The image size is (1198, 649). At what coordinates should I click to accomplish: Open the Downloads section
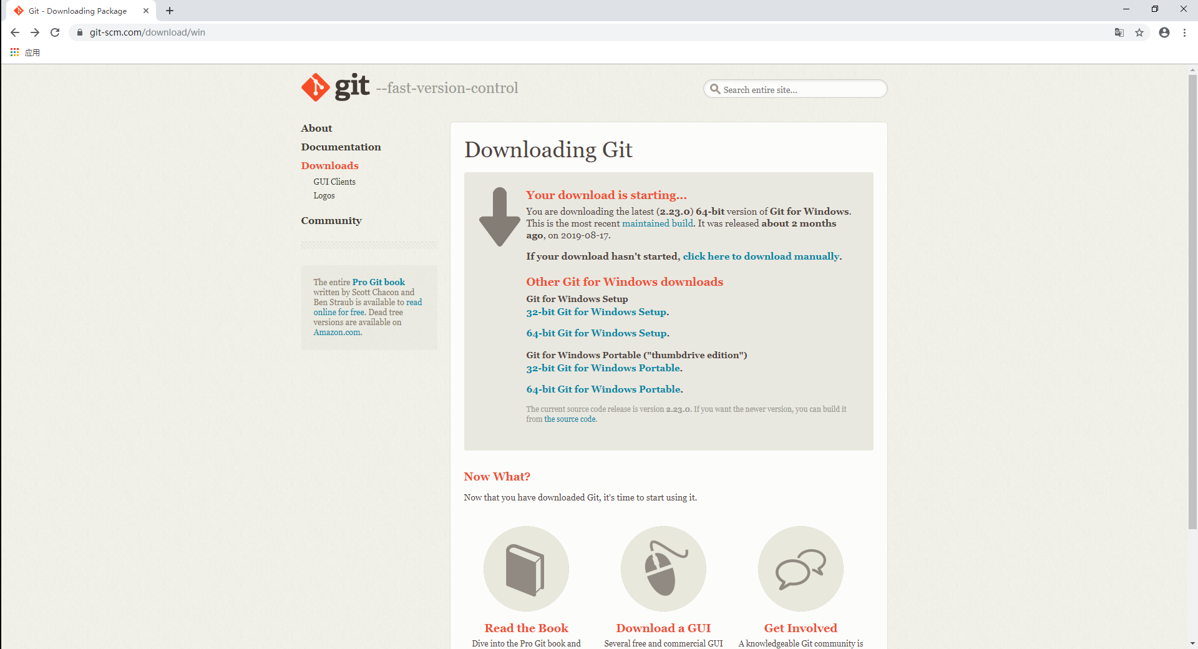(x=329, y=165)
